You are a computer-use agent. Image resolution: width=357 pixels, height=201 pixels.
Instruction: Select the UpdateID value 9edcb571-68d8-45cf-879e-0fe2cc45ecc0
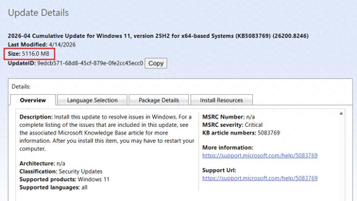(x=90, y=63)
